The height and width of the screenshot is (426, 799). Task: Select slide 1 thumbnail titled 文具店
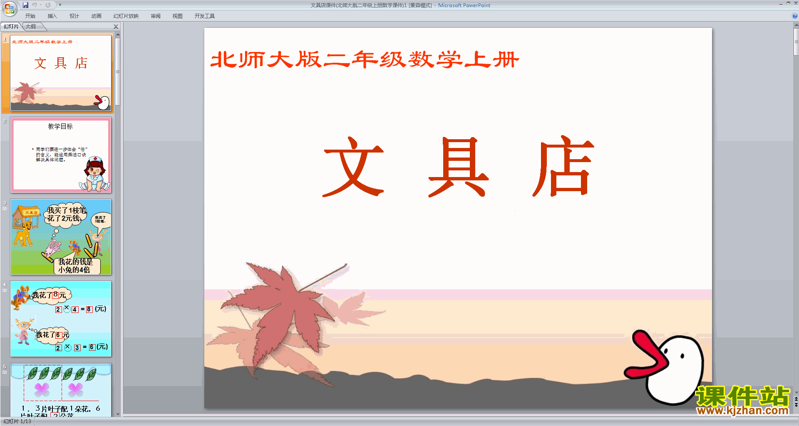pos(61,73)
